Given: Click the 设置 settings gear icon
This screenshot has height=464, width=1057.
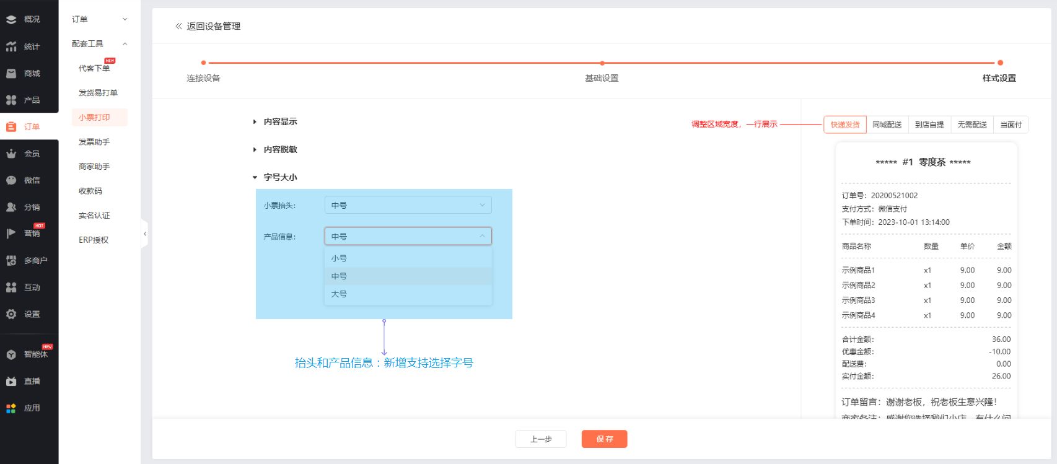Looking at the screenshot, I should pyautogui.click(x=11, y=315).
